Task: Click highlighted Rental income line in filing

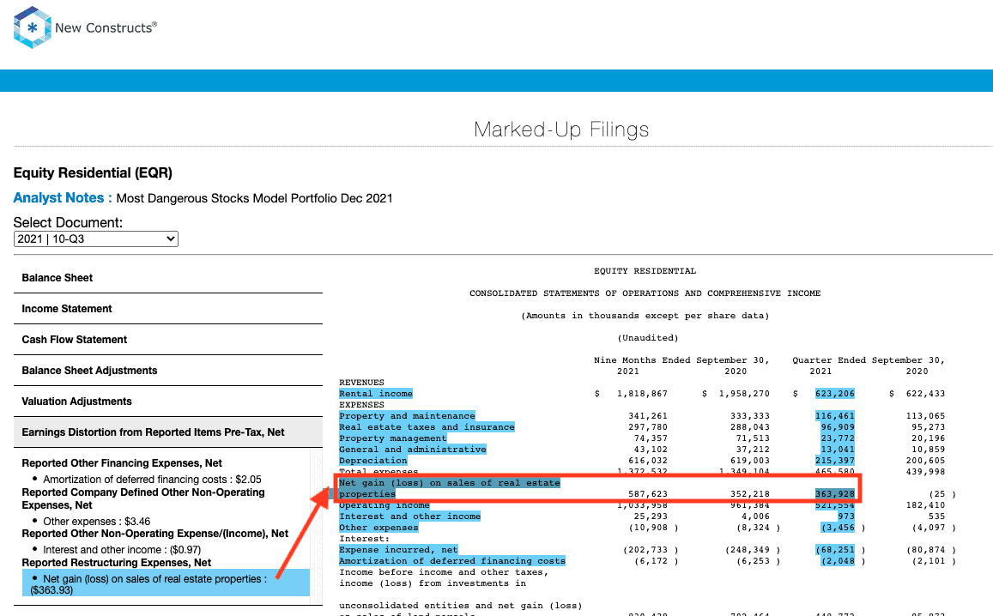Action: pos(376,394)
